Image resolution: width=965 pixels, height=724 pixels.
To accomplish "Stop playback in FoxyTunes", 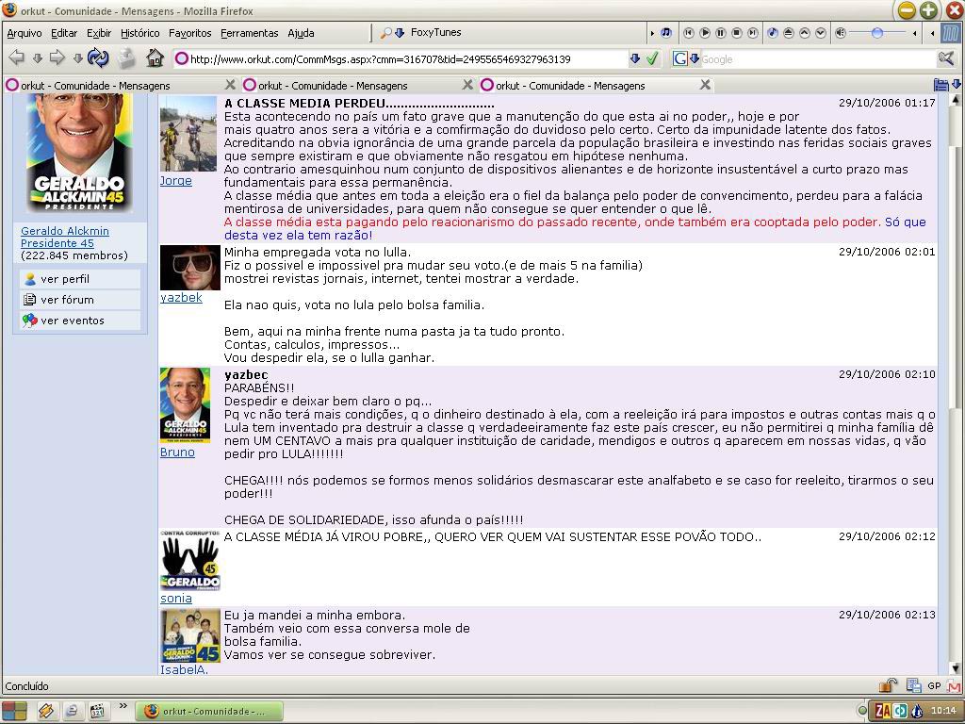I will (x=737, y=33).
